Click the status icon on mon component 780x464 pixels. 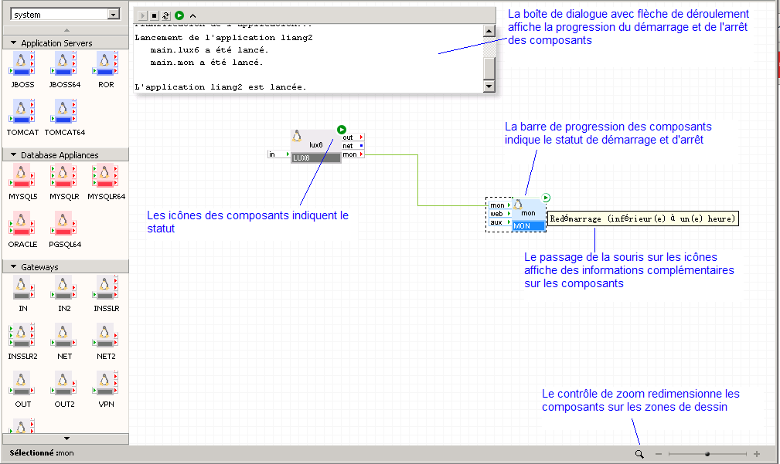(x=546, y=198)
